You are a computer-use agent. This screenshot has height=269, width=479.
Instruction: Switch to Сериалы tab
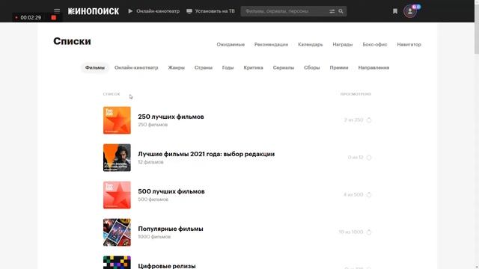click(x=284, y=68)
